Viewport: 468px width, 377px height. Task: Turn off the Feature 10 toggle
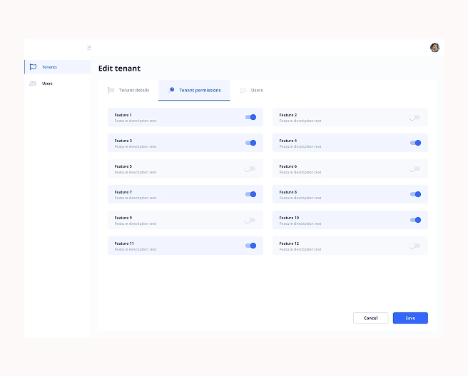415,220
